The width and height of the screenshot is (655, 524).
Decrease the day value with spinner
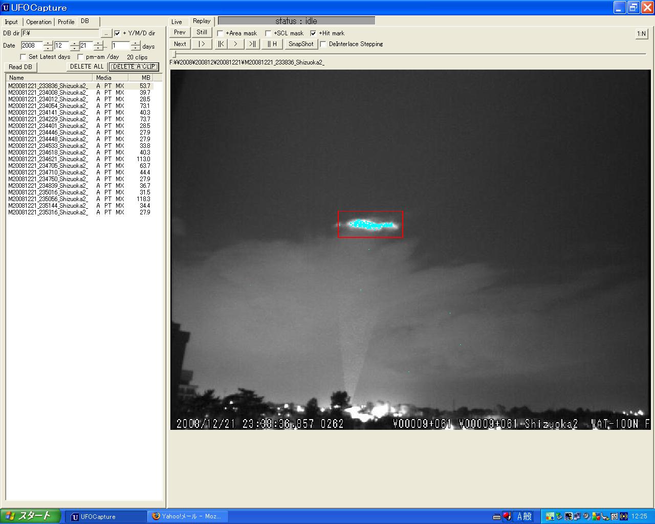pyautogui.click(x=98, y=48)
